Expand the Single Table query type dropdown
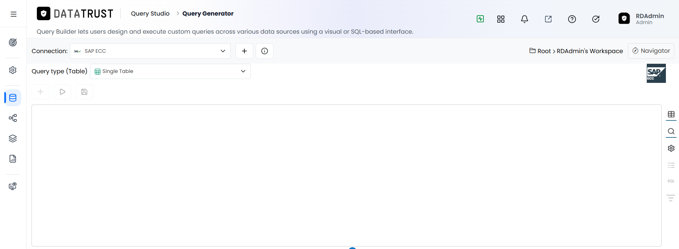Image resolution: width=679 pixels, height=249 pixels. click(170, 71)
